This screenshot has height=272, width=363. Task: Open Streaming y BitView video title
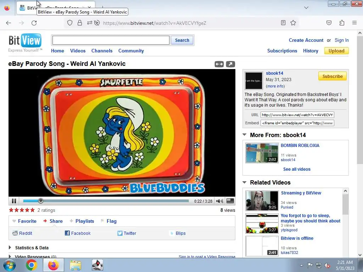click(x=301, y=193)
